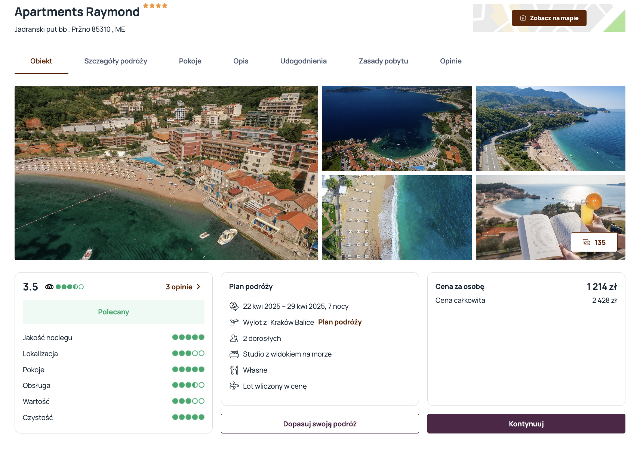Click the cutlery icon beside Własne
The image size is (643, 457).
pyautogui.click(x=234, y=370)
